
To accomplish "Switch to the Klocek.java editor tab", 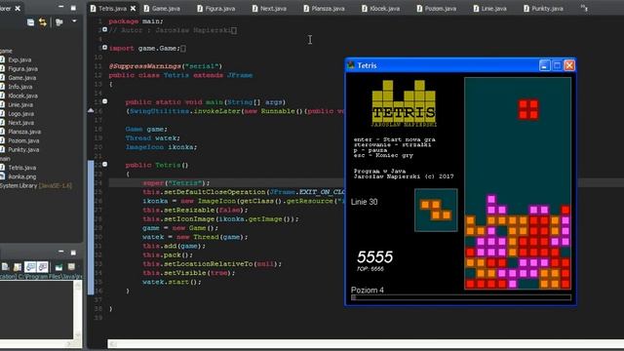I will [380, 9].
